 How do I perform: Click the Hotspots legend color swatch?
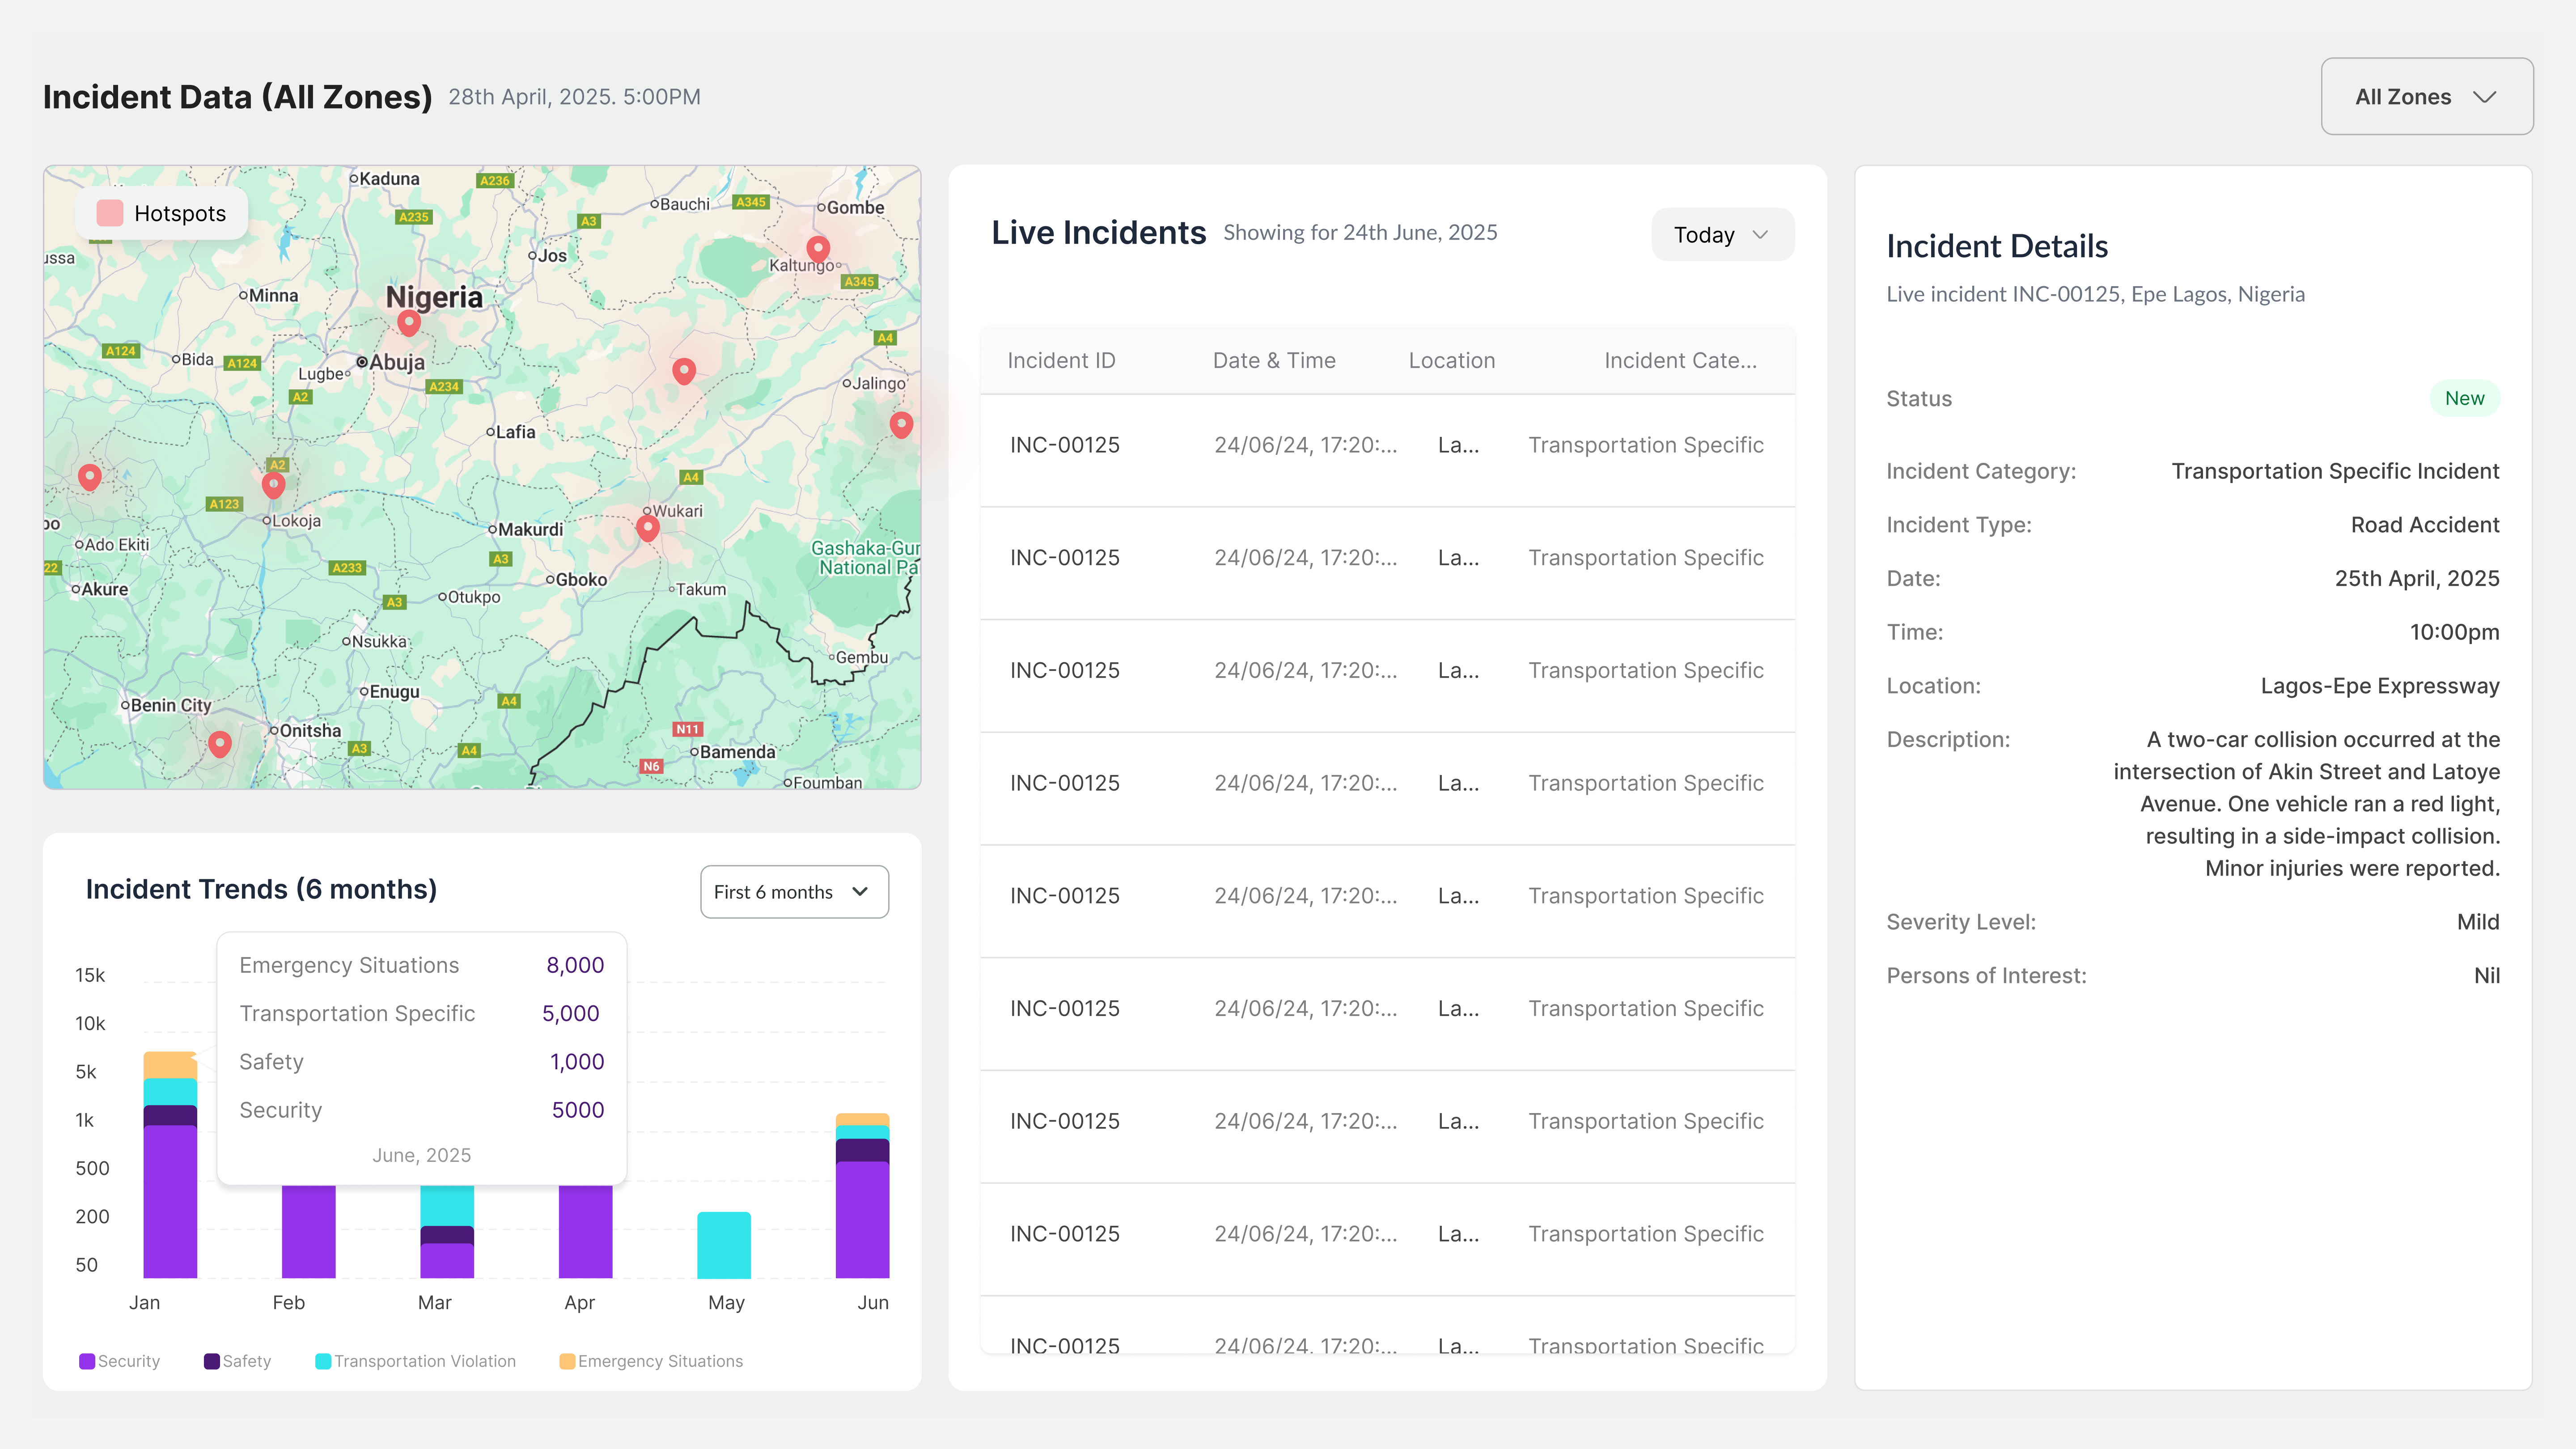(x=110, y=213)
